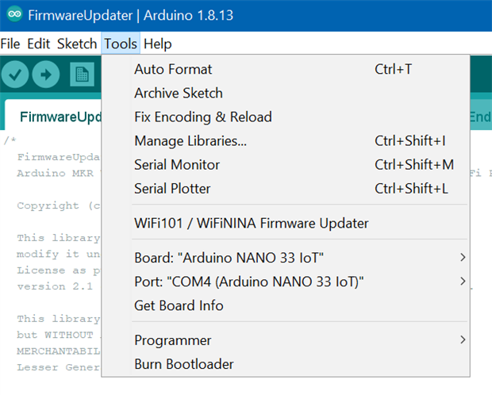Click the Verify checkmark toolbar icon
This screenshot has height=395, width=492.
coord(16,75)
